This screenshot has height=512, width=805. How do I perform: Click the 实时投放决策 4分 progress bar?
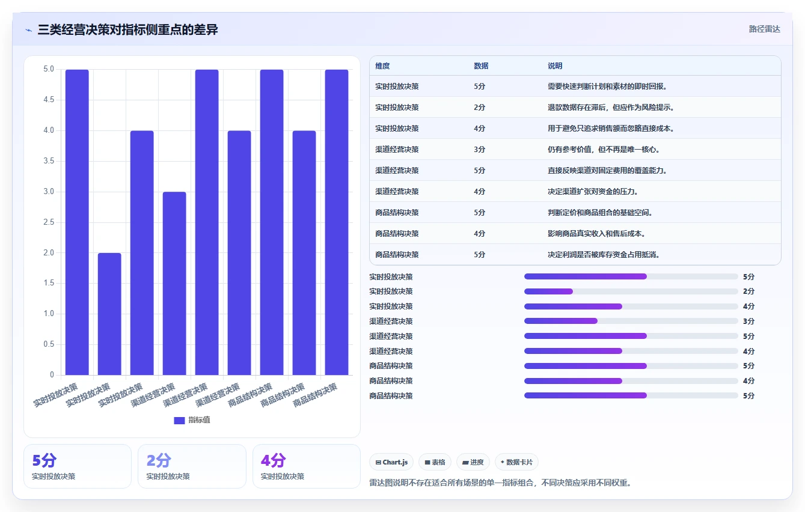(631, 306)
